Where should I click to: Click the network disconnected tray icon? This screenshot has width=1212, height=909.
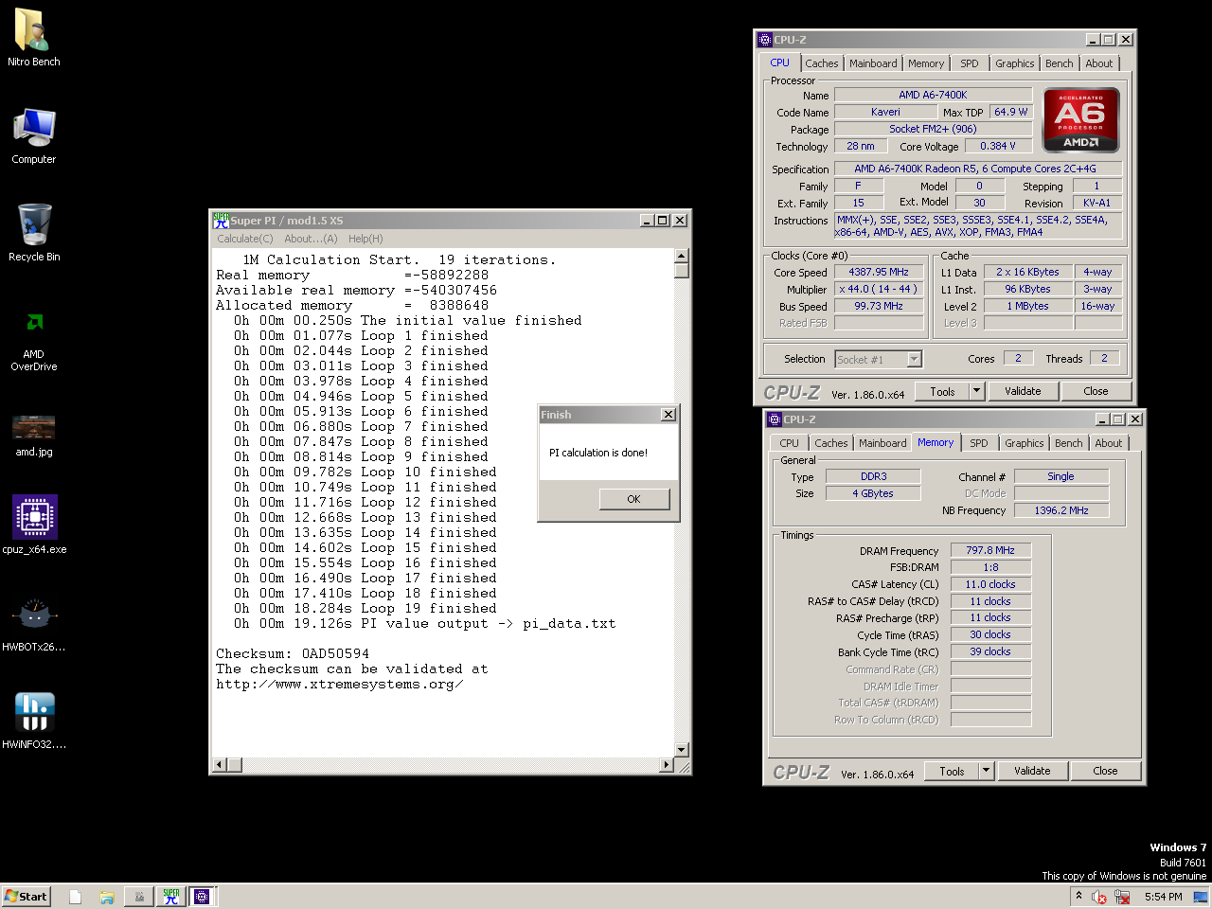click(x=1121, y=897)
